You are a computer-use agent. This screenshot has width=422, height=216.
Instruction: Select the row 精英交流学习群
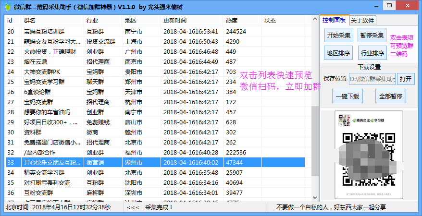pos(155,172)
